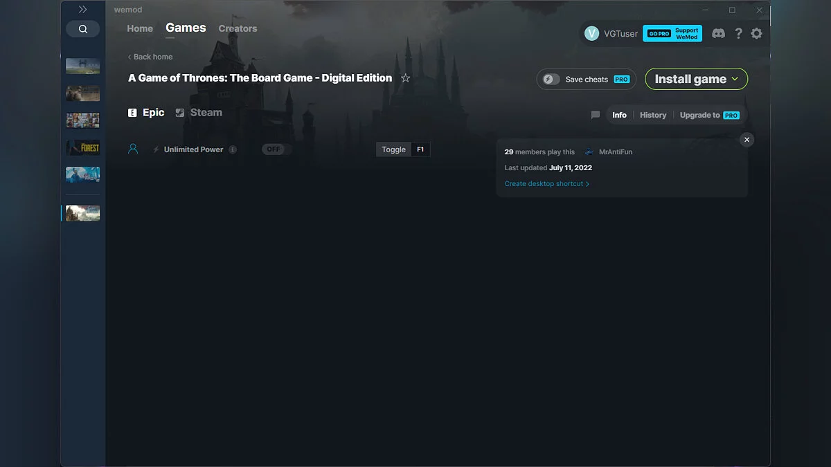Expand the sidebar with double chevron icon

coord(82,10)
